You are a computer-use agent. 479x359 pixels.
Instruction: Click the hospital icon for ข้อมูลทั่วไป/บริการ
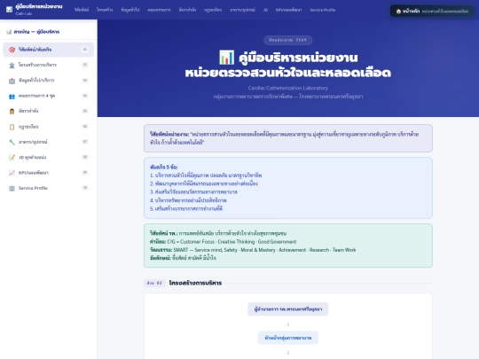coord(12,81)
